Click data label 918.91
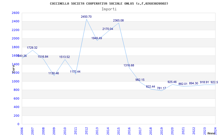Viewport: 218px width, 136px height. pyautogui.click(x=205, y=82)
